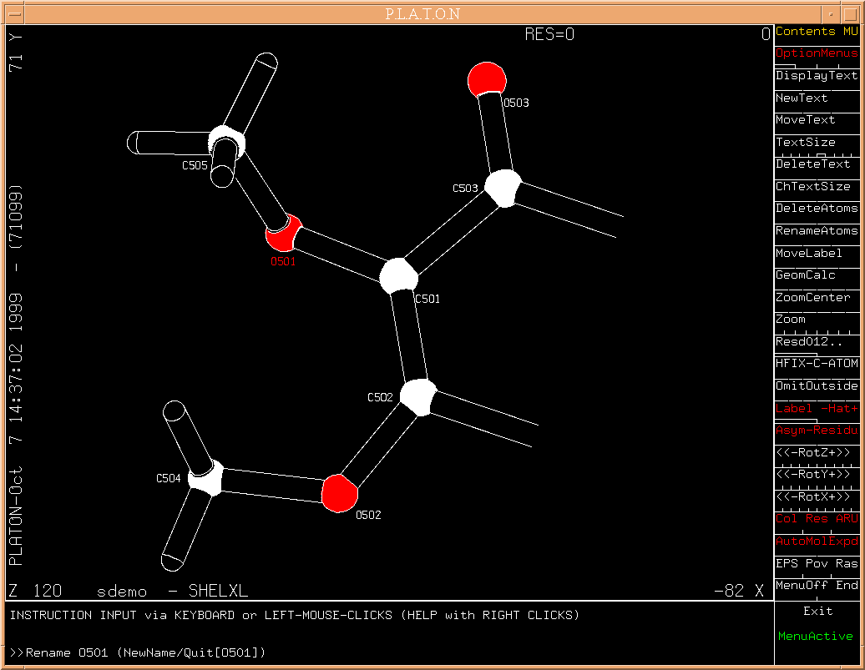Toggle the Asym-Residu option
Image resolution: width=865 pixels, height=670 pixels.
click(816, 431)
